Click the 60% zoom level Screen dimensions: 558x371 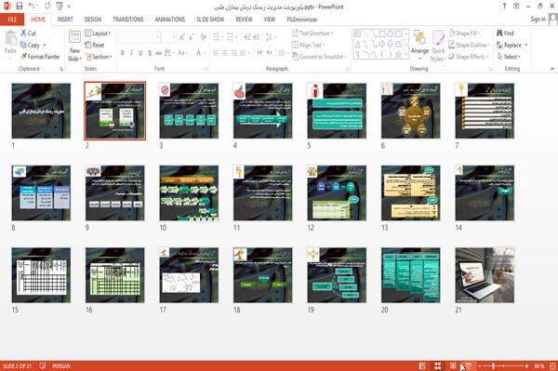[x=539, y=365]
